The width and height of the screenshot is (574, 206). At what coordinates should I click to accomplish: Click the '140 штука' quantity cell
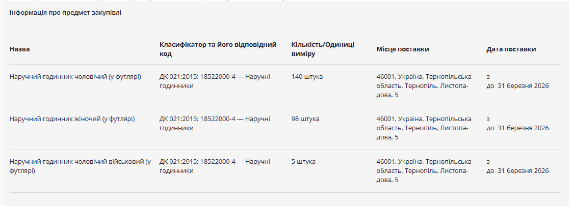[307, 77]
